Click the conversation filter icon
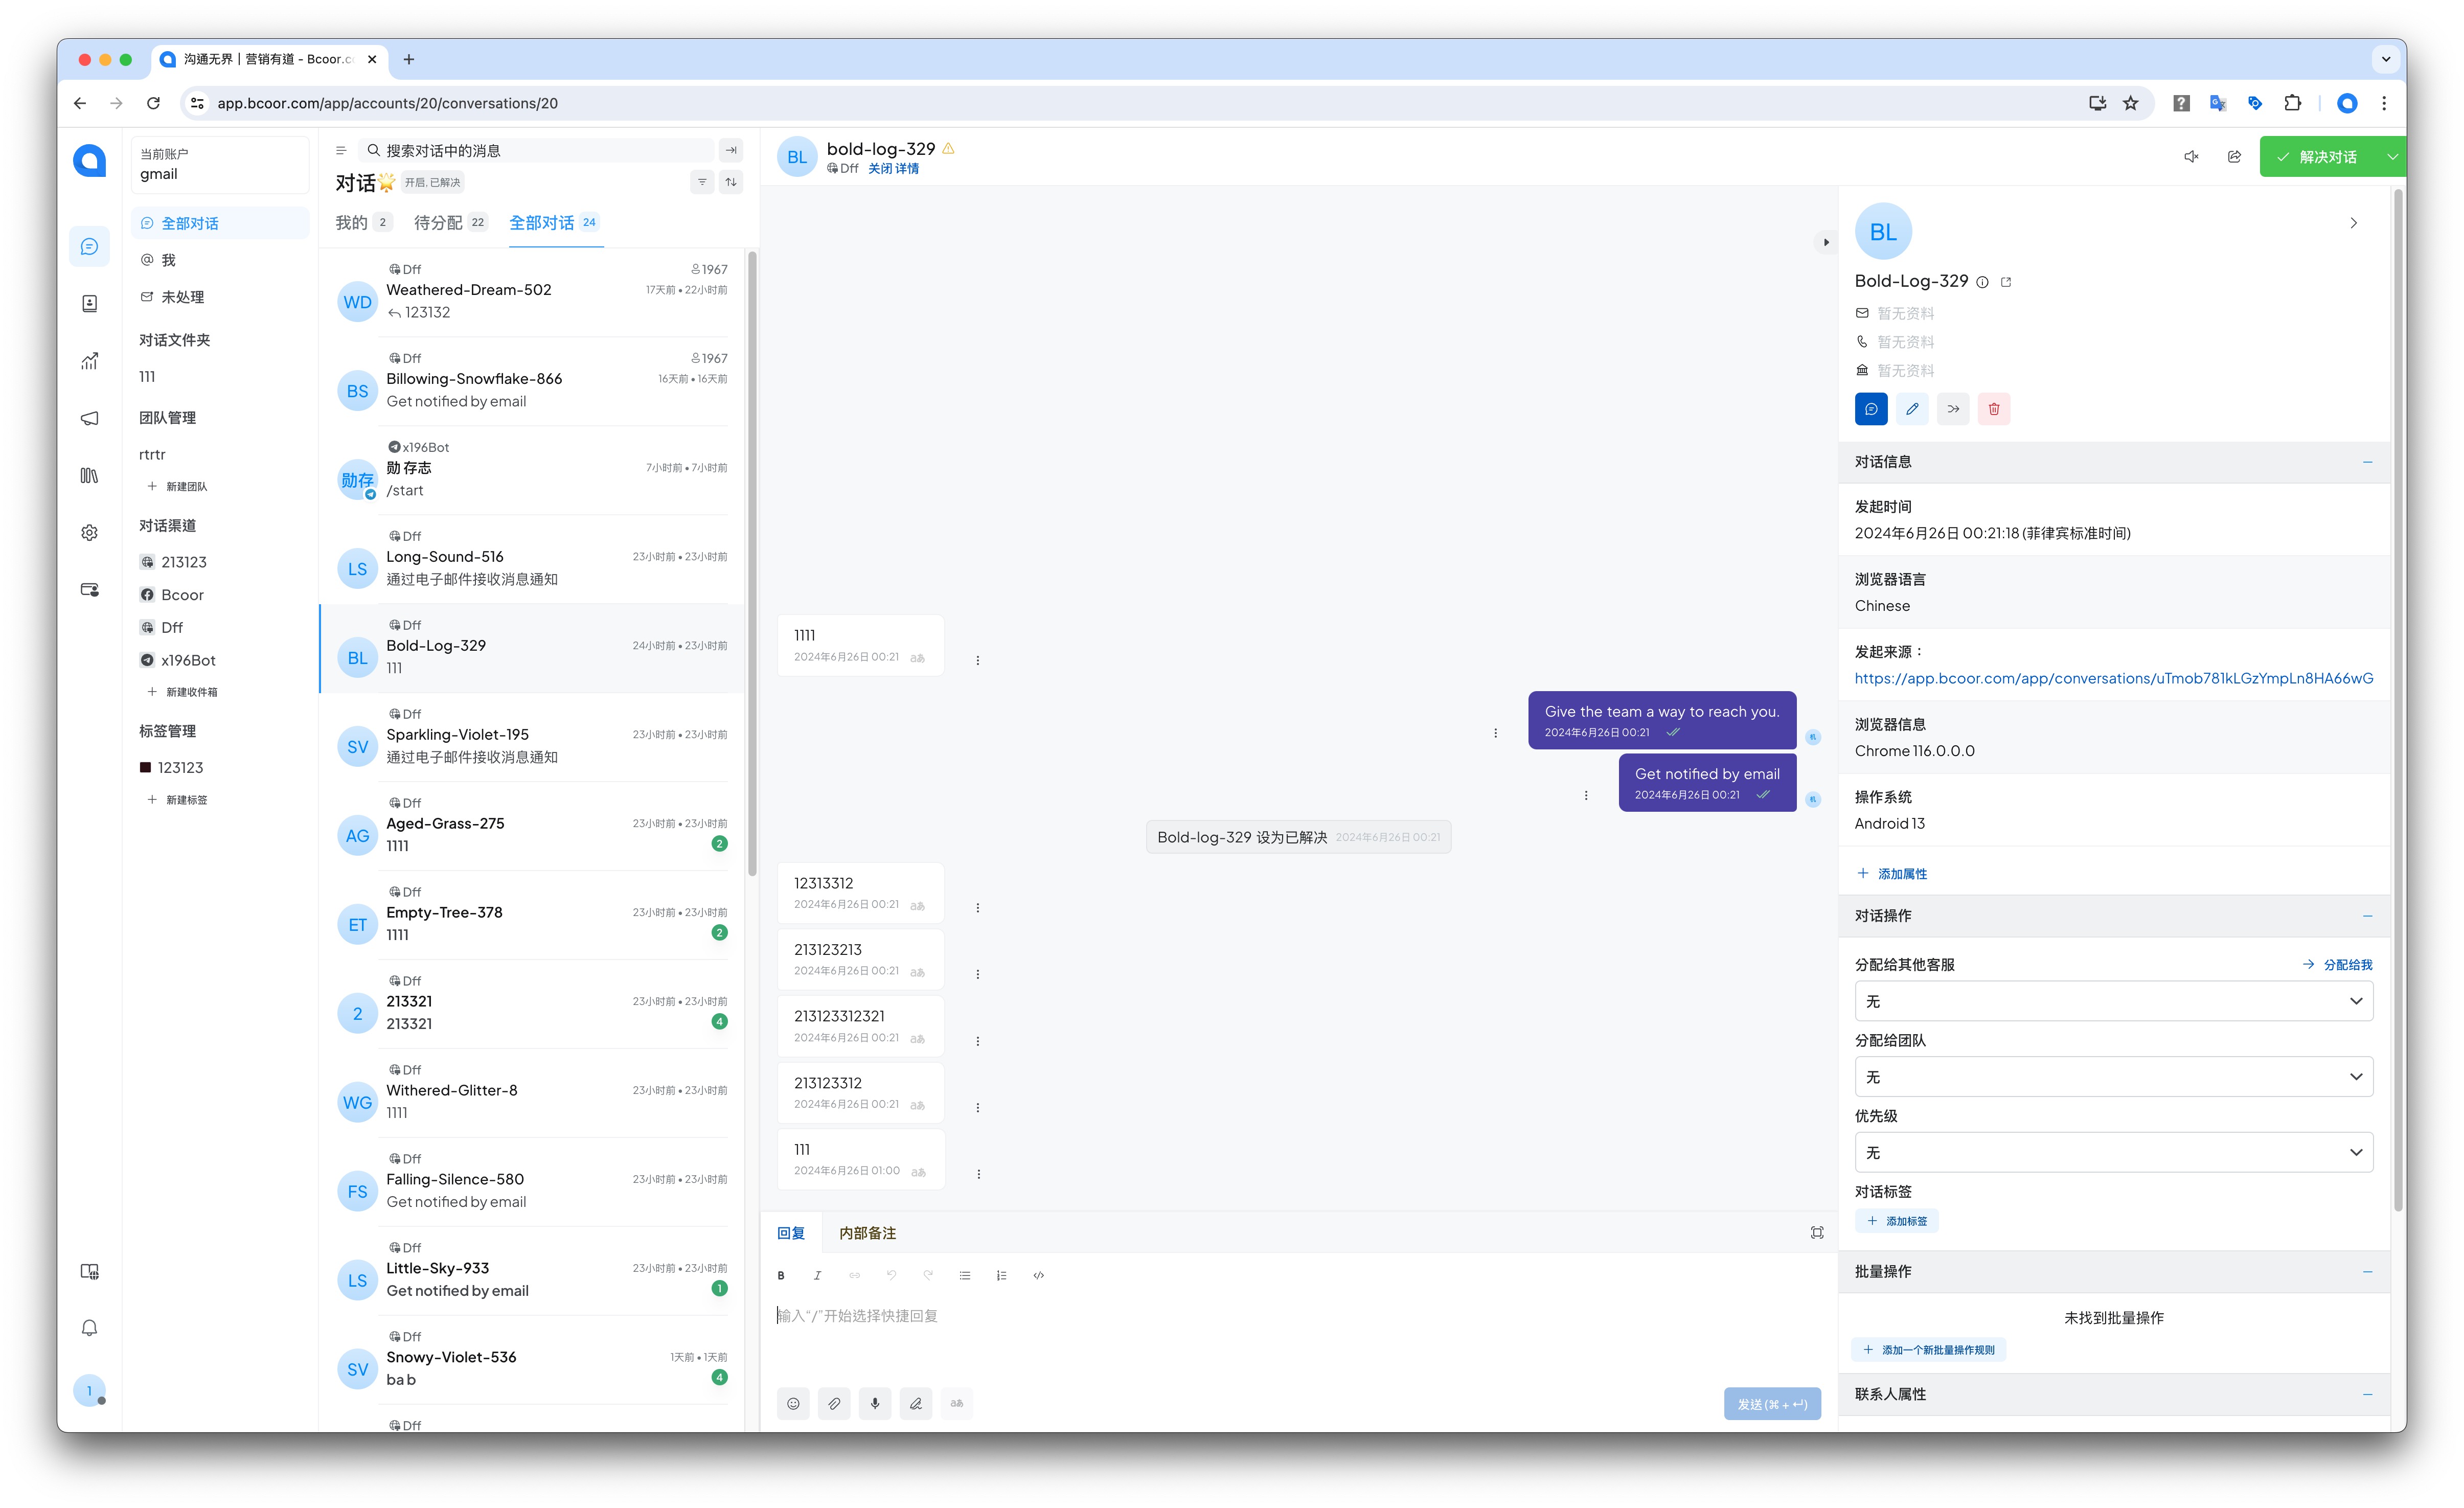 click(x=702, y=182)
